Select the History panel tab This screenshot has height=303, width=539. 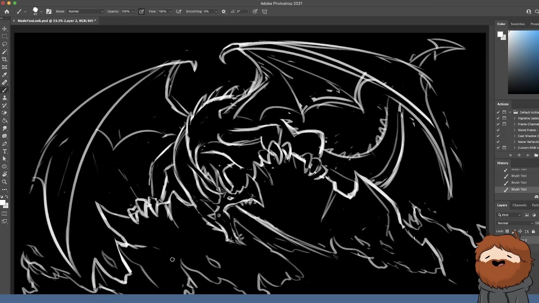(x=503, y=163)
